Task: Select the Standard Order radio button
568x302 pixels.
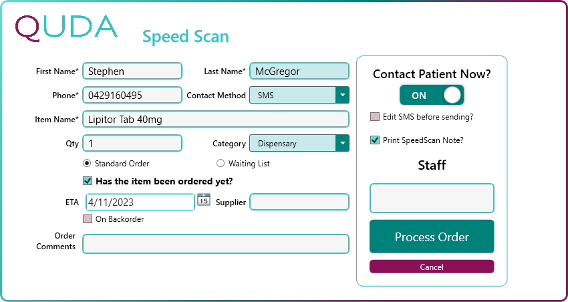Action: point(87,164)
